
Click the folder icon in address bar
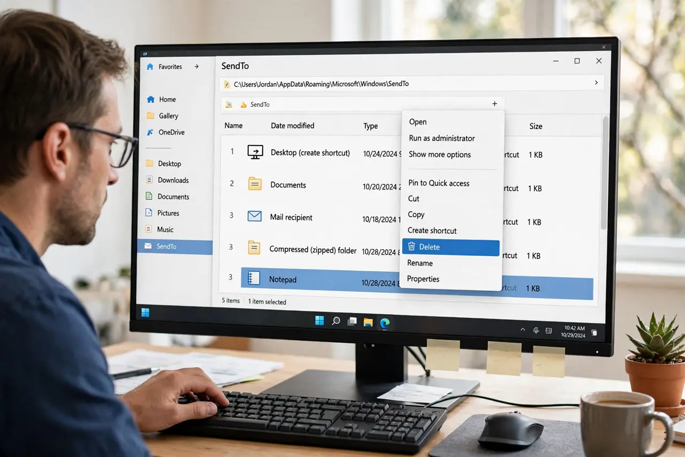coord(227,84)
